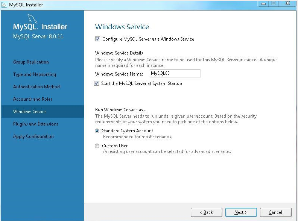Minimize the MySQL Installer window
This screenshot has height=221, width=298.
pyautogui.click(x=263, y=3)
